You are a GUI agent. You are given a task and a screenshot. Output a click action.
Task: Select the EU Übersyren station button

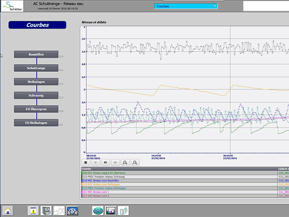[36, 109]
